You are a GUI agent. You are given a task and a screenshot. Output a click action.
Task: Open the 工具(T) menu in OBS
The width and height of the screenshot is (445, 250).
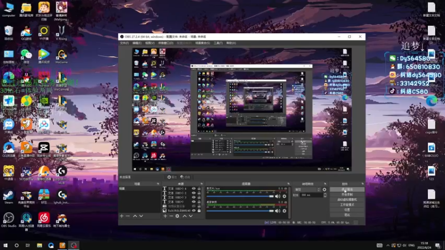pos(218,43)
